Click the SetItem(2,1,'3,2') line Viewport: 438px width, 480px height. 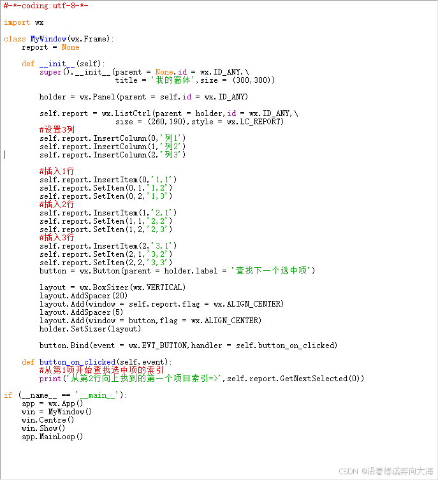click(x=106, y=254)
